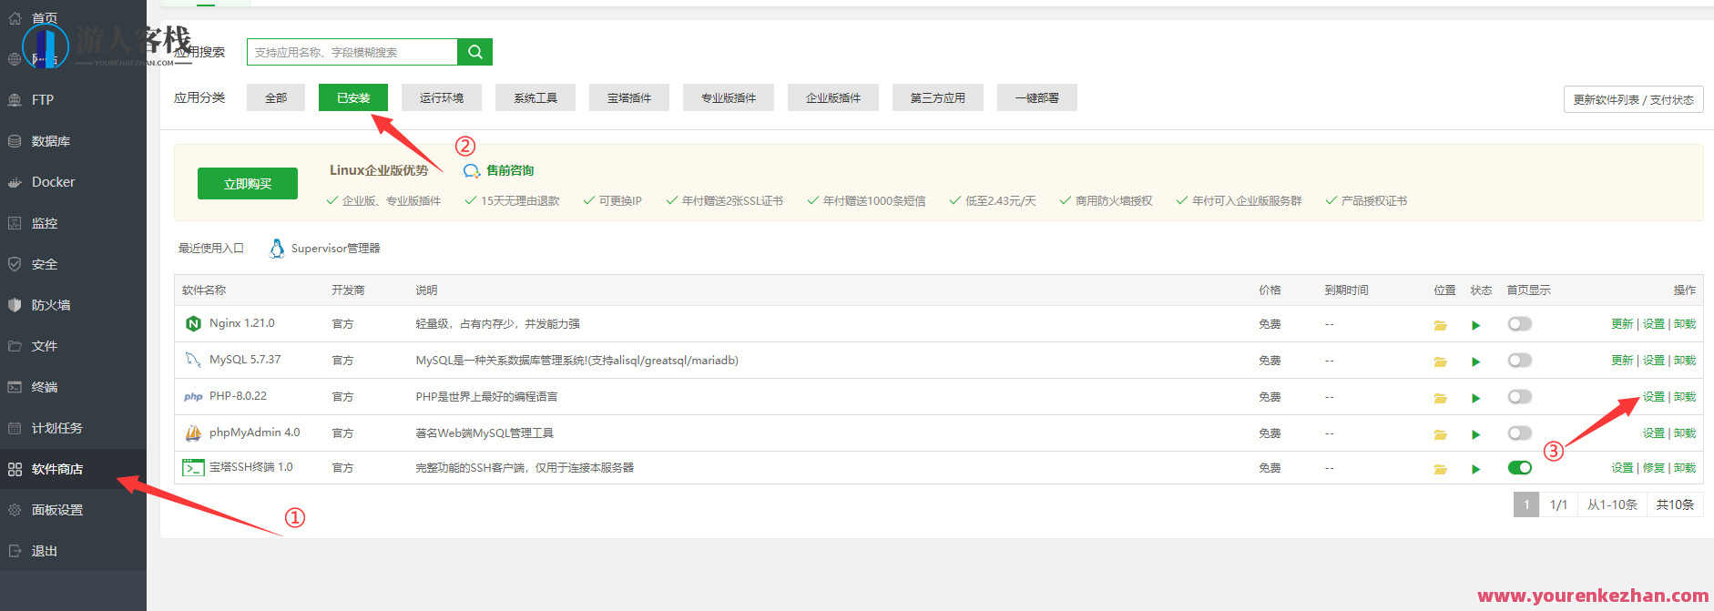The height and width of the screenshot is (611, 1714).
Task: Open the phpMyAdmin folder location icon
Action: 1440,434
